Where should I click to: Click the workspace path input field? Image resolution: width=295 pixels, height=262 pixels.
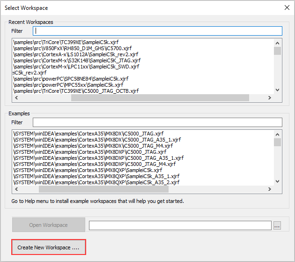[180, 225]
